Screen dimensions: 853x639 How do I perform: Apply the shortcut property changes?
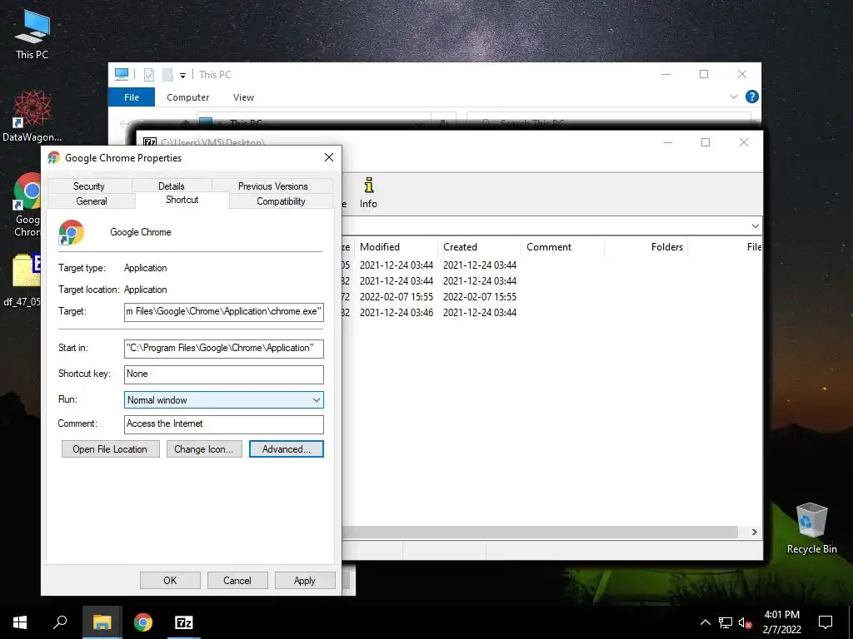(305, 580)
